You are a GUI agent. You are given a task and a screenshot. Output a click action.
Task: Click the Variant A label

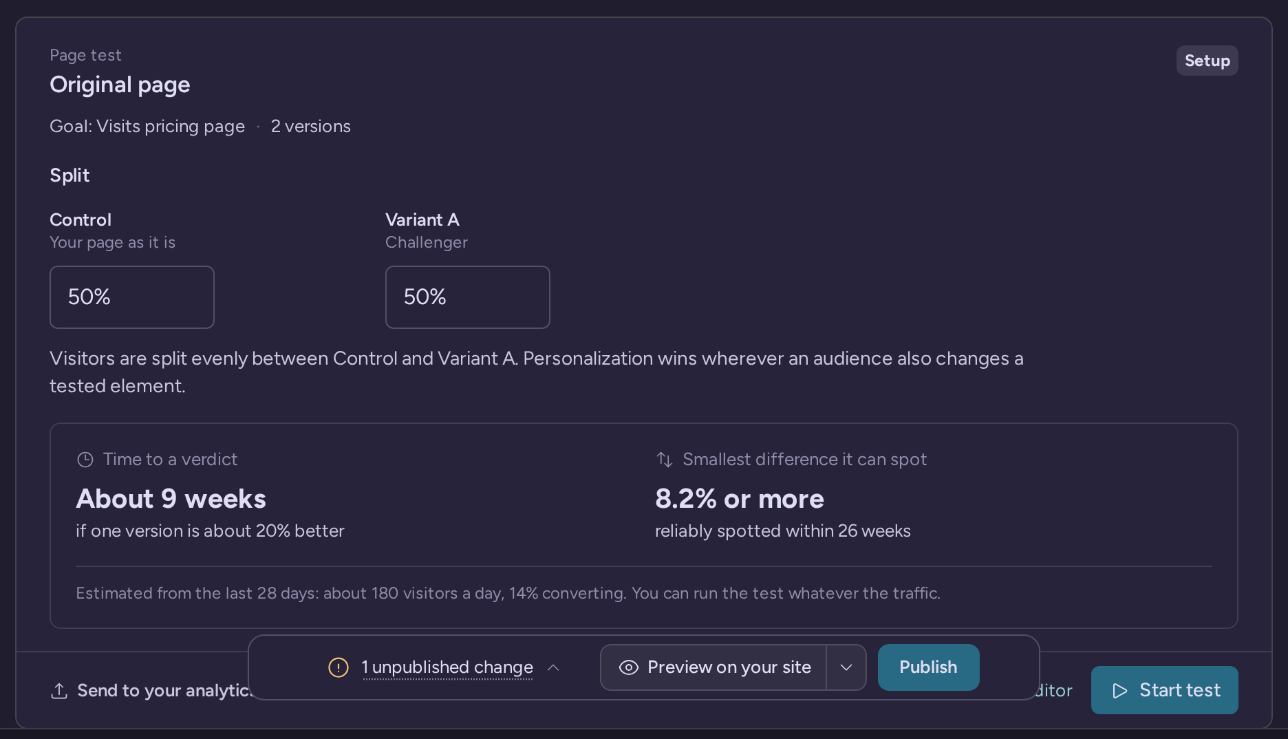[x=422, y=220]
